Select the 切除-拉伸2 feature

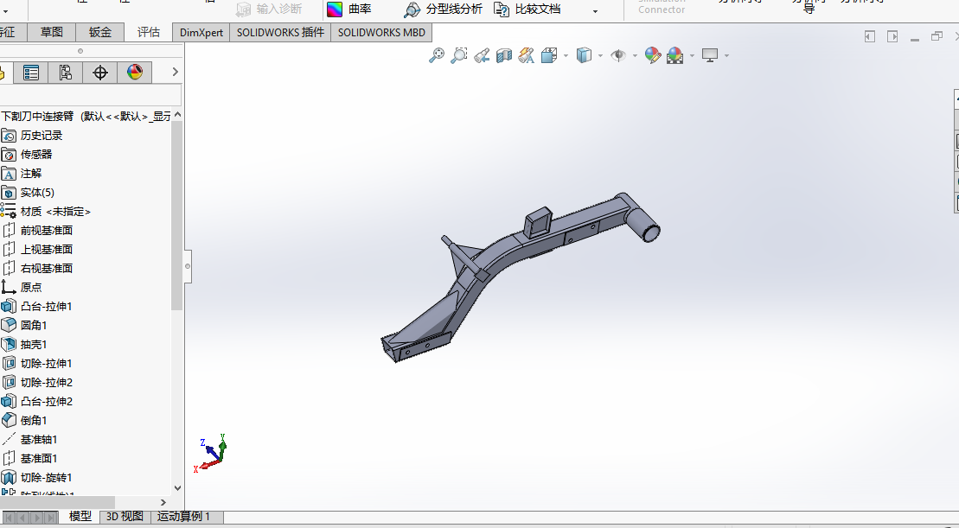(47, 383)
